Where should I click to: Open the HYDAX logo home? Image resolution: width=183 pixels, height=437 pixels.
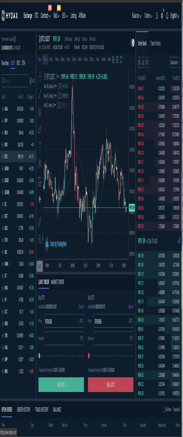point(10,15)
